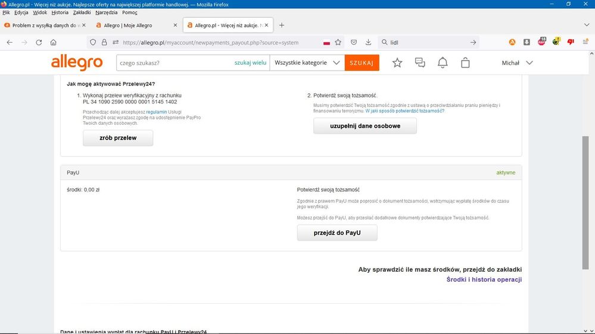Click the page vertical scrollbar
This screenshot has height=334, width=595.
(x=585, y=202)
